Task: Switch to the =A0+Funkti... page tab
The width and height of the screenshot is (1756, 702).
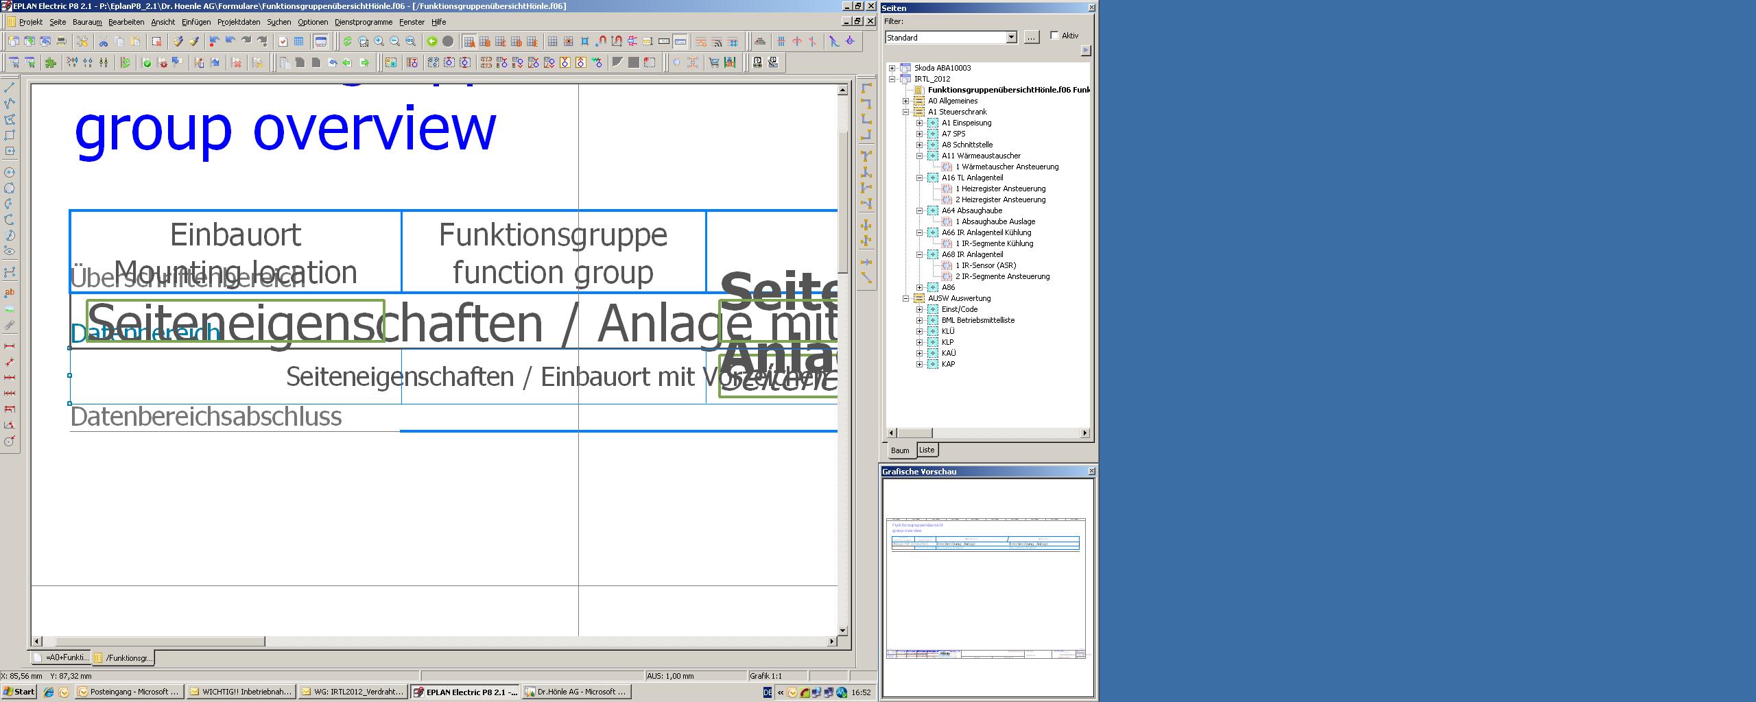Action: (x=61, y=657)
